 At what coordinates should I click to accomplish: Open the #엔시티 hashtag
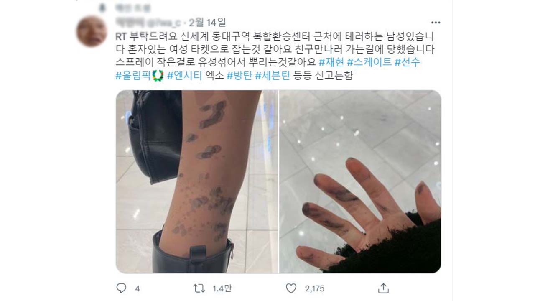(184, 76)
